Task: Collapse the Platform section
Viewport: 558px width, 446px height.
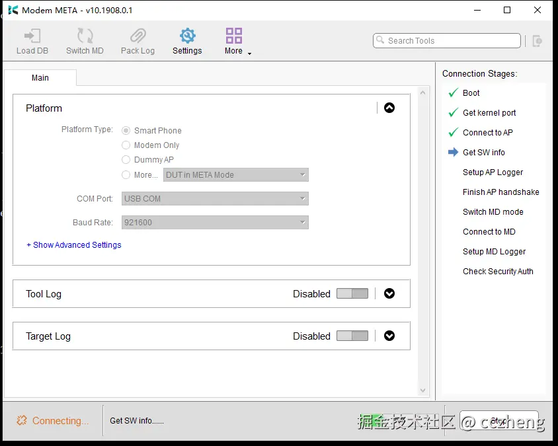Action: point(389,108)
